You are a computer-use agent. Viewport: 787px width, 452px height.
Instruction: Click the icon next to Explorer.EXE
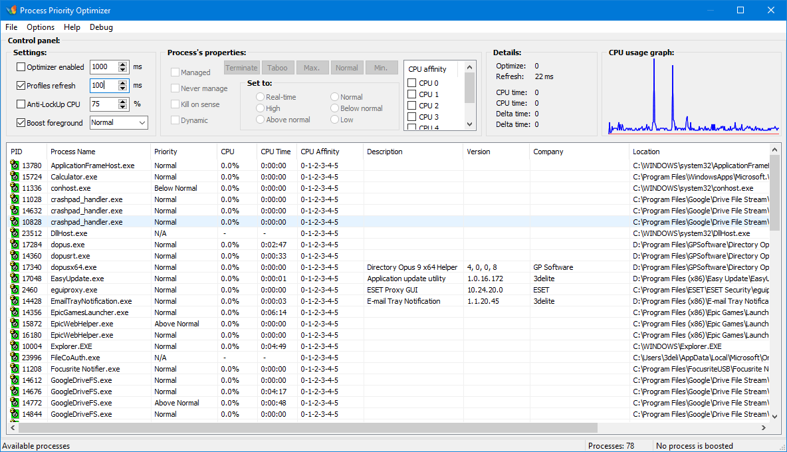(x=15, y=346)
